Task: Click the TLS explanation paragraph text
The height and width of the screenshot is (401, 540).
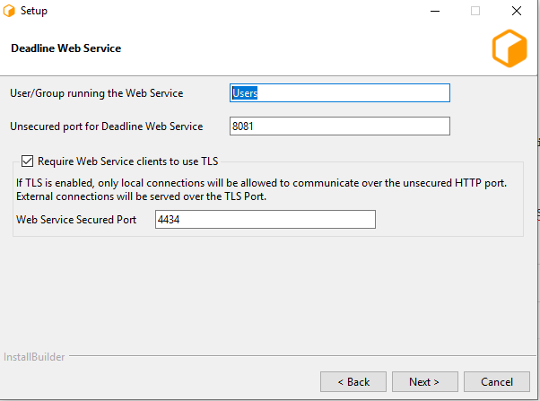Action: point(262,190)
